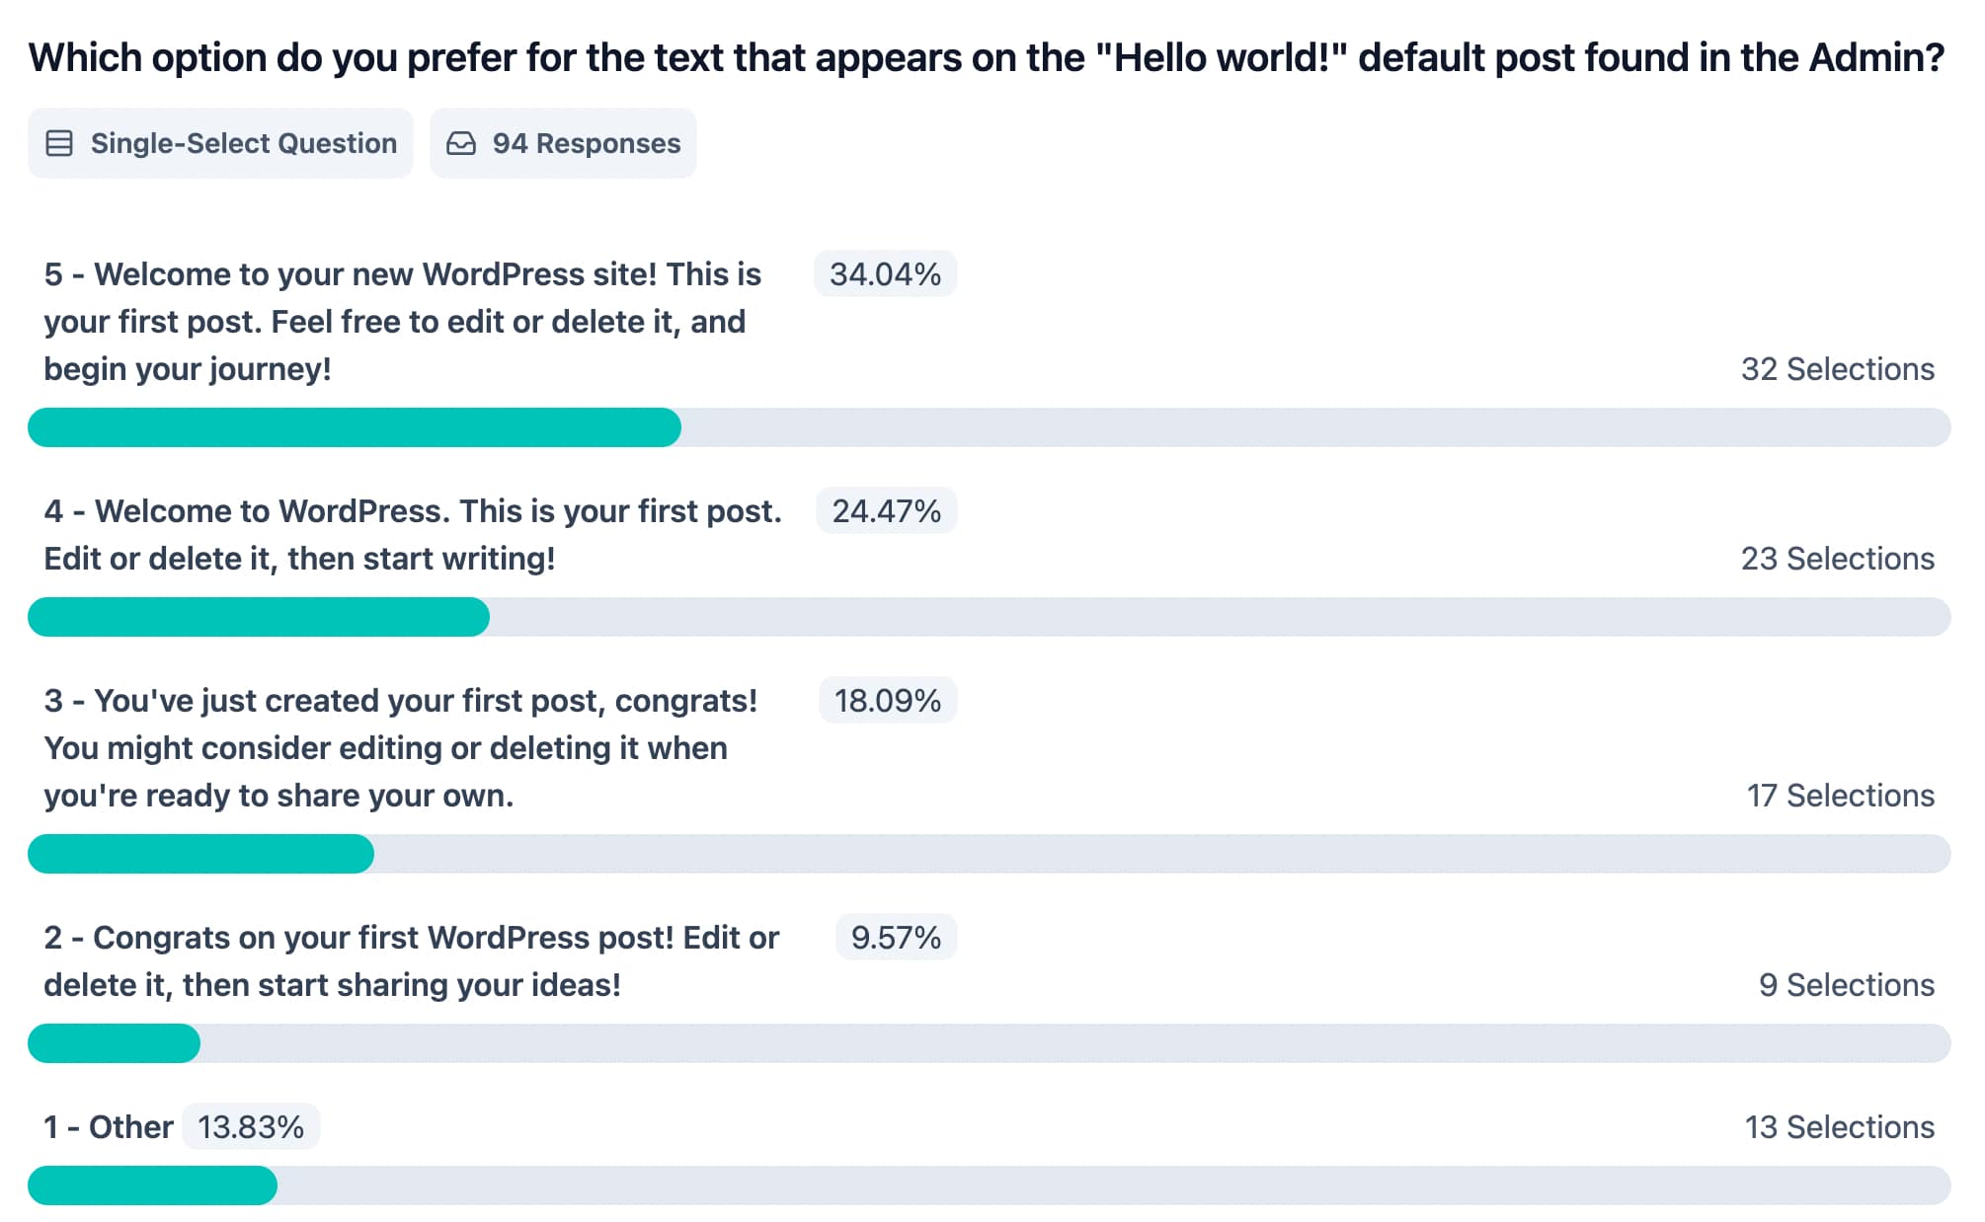This screenshot has height=1222, width=1985.
Task: Click the Single-Select Question list icon
Action: (59, 144)
